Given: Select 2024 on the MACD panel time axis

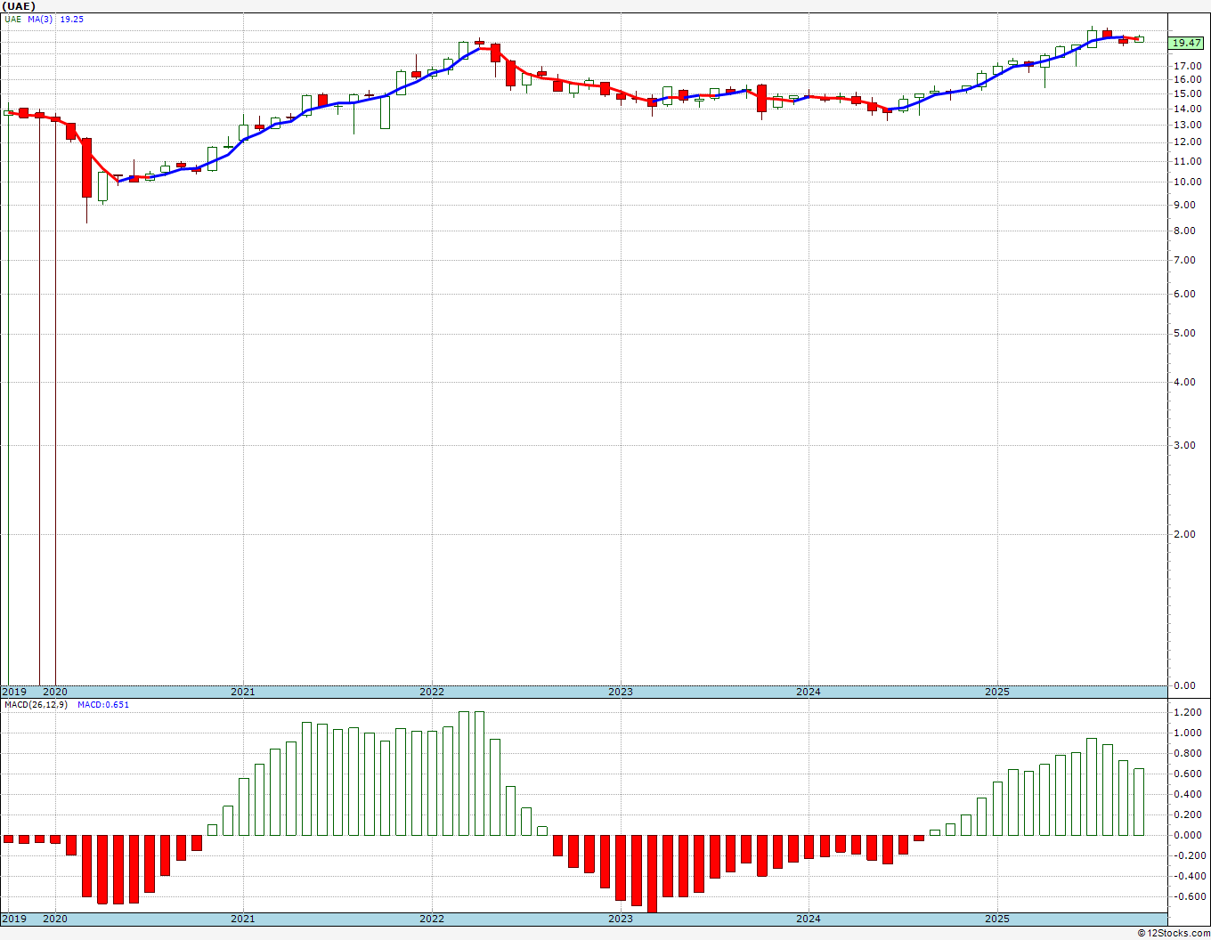Looking at the screenshot, I should 809,919.
